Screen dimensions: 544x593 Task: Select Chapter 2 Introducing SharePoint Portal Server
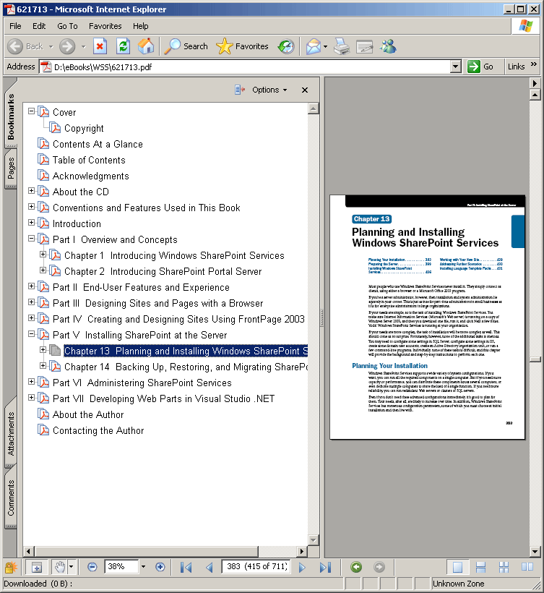point(163,271)
